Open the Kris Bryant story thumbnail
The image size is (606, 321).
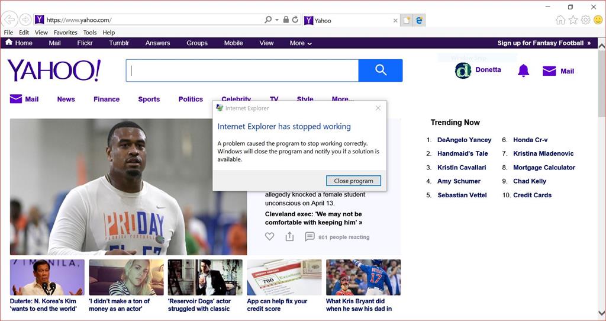pos(363,277)
